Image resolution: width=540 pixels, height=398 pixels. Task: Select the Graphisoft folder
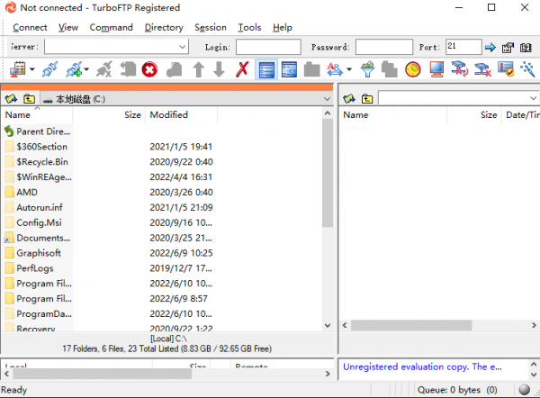point(33,253)
